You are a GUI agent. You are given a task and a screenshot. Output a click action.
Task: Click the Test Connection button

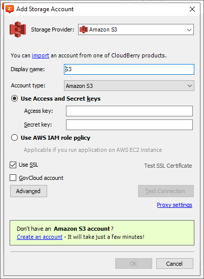[x=166, y=191]
